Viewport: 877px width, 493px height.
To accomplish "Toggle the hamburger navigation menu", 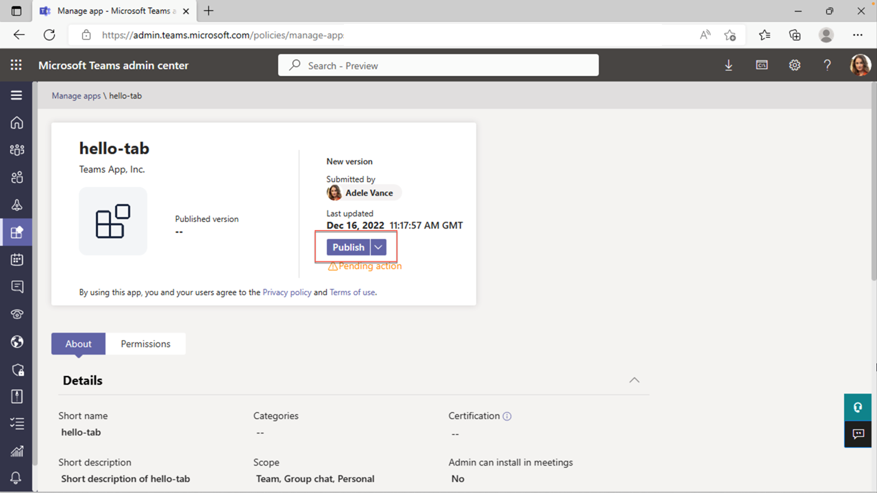I will tap(16, 96).
